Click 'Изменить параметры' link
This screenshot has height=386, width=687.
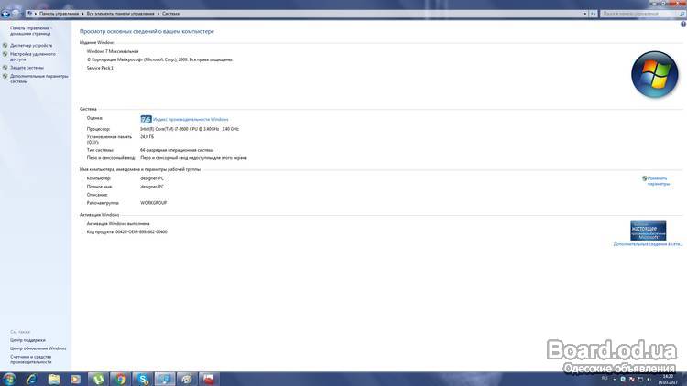click(x=658, y=181)
